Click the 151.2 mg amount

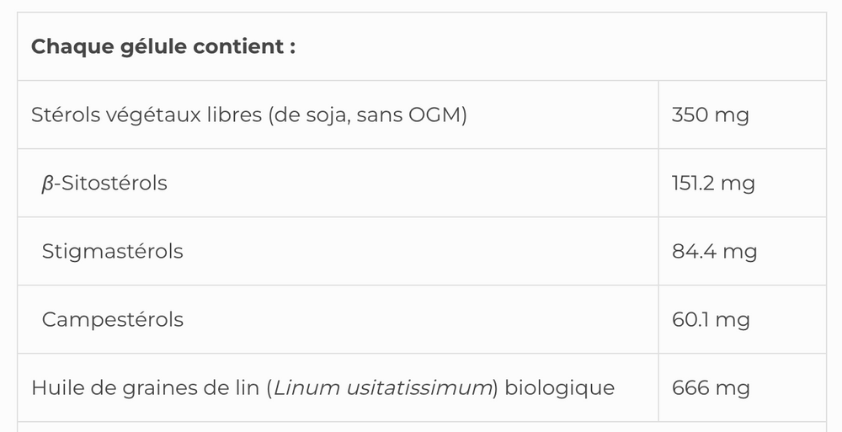pos(713,183)
